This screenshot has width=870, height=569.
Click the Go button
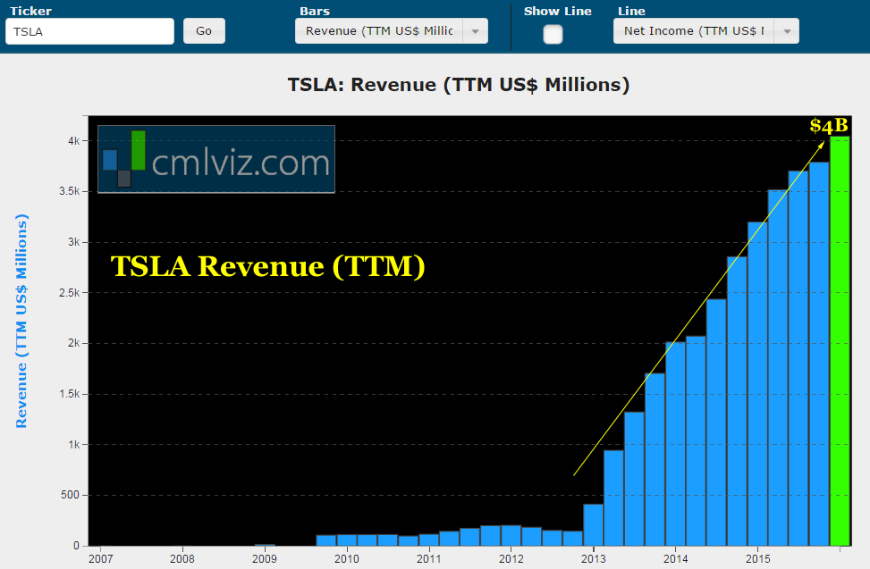click(204, 31)
